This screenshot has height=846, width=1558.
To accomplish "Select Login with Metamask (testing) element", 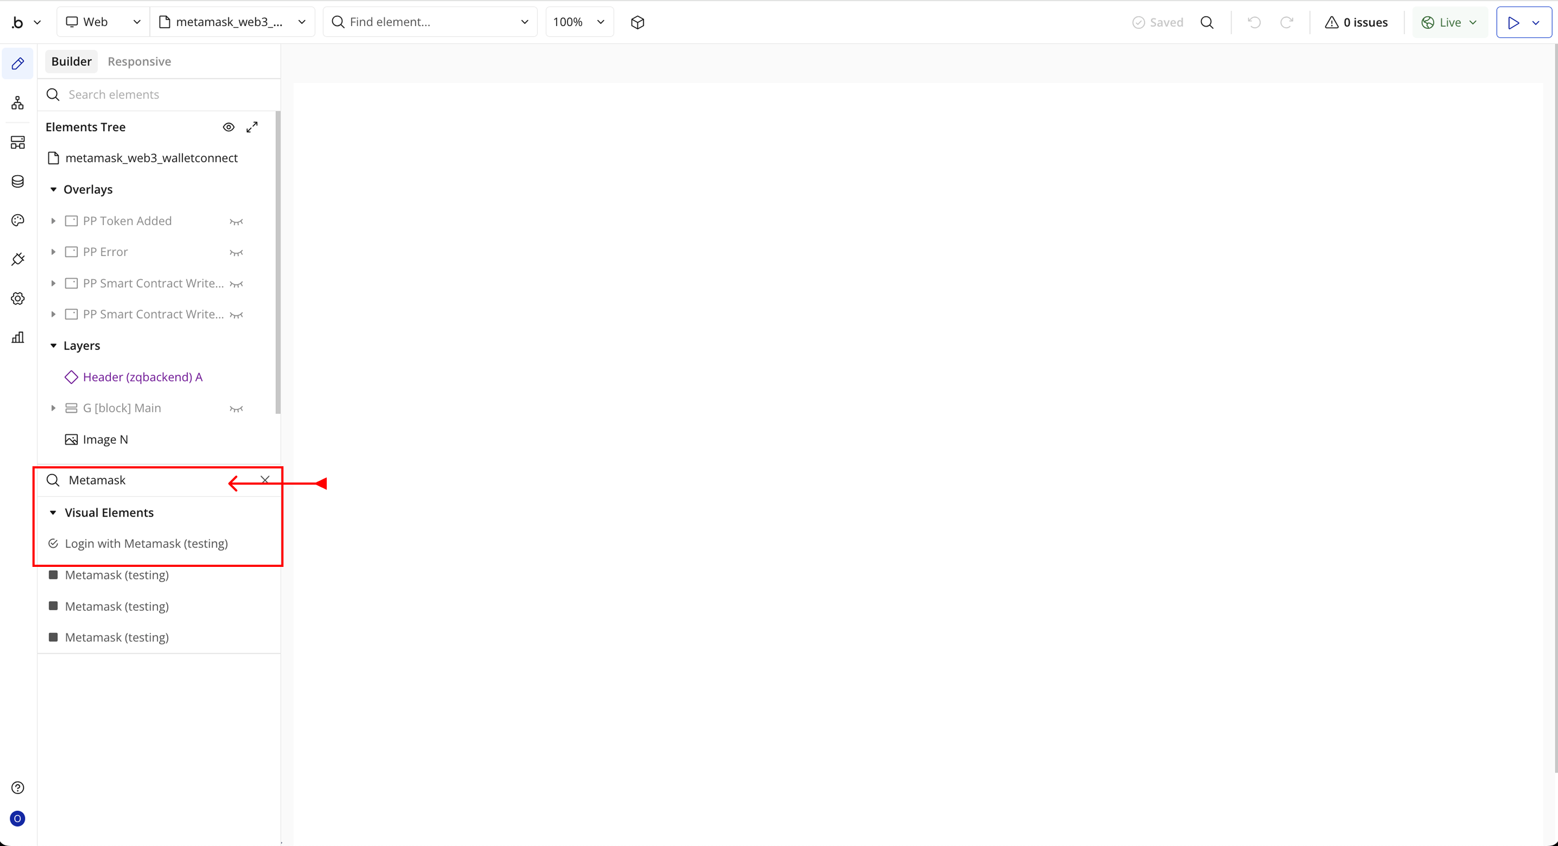I will [x=147, y=544].
